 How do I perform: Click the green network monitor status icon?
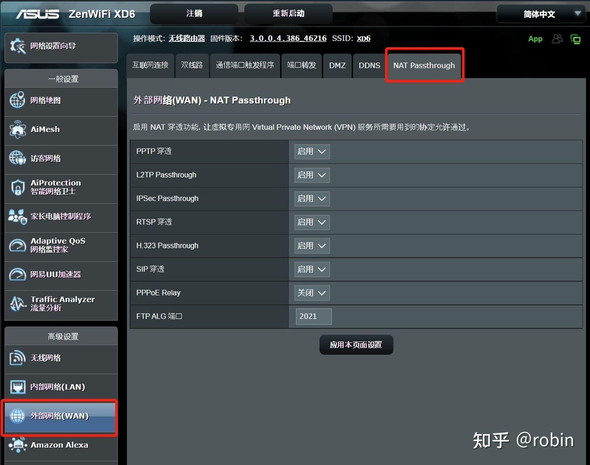click(x=576, y=39)
